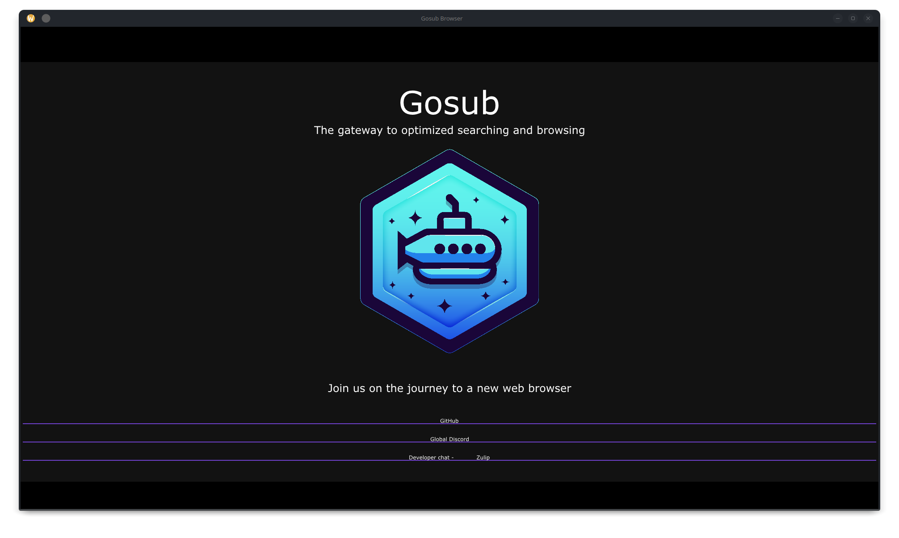Click the leftmost porthole on the submarine
This screenshot has width=899, height=538.
click(440, 249)
